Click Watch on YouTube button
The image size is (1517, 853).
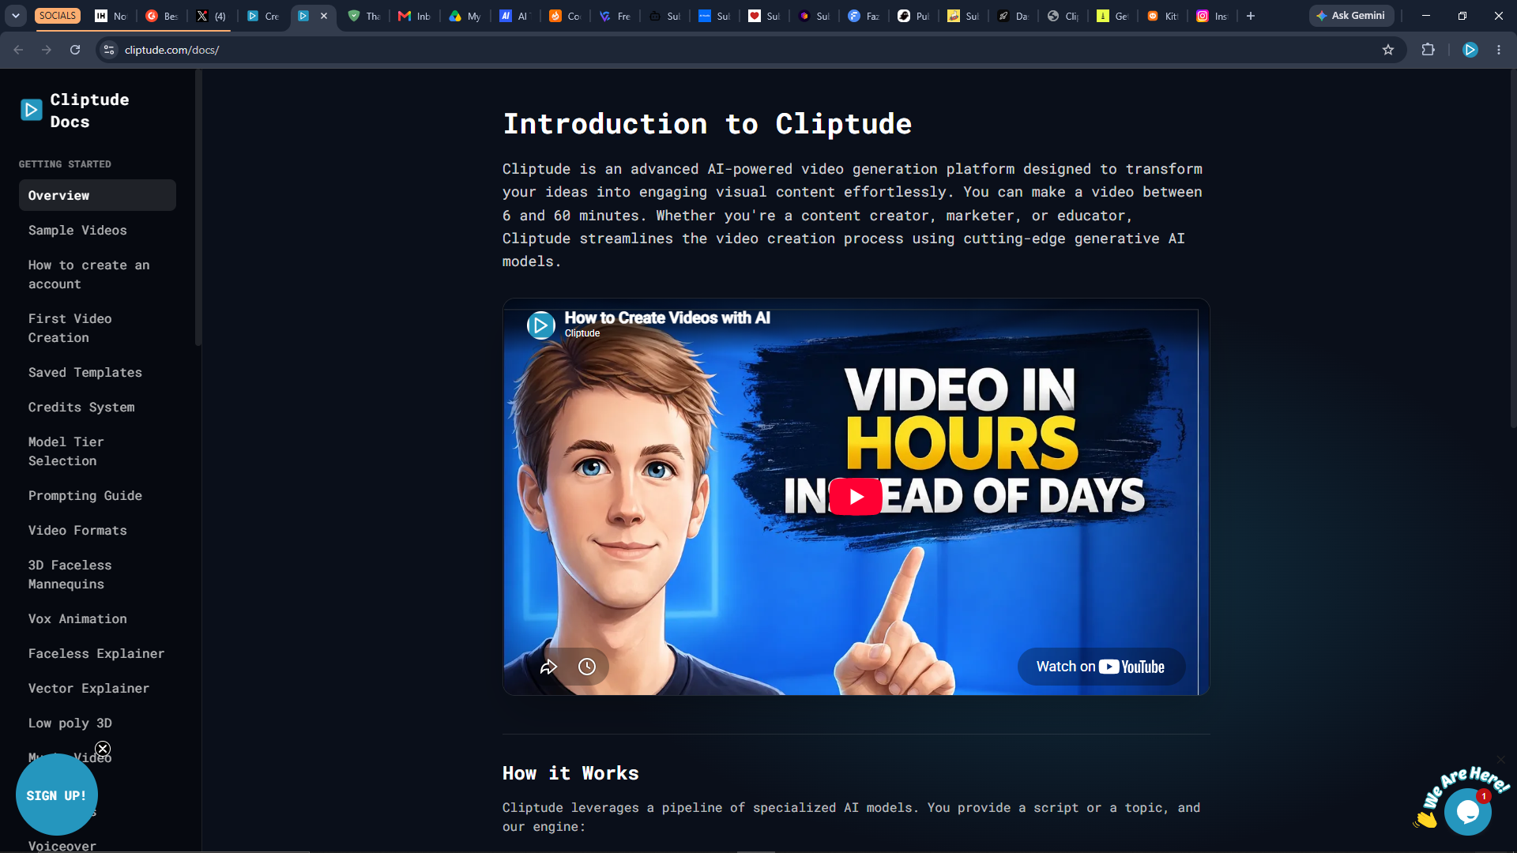coord(1101,667)
